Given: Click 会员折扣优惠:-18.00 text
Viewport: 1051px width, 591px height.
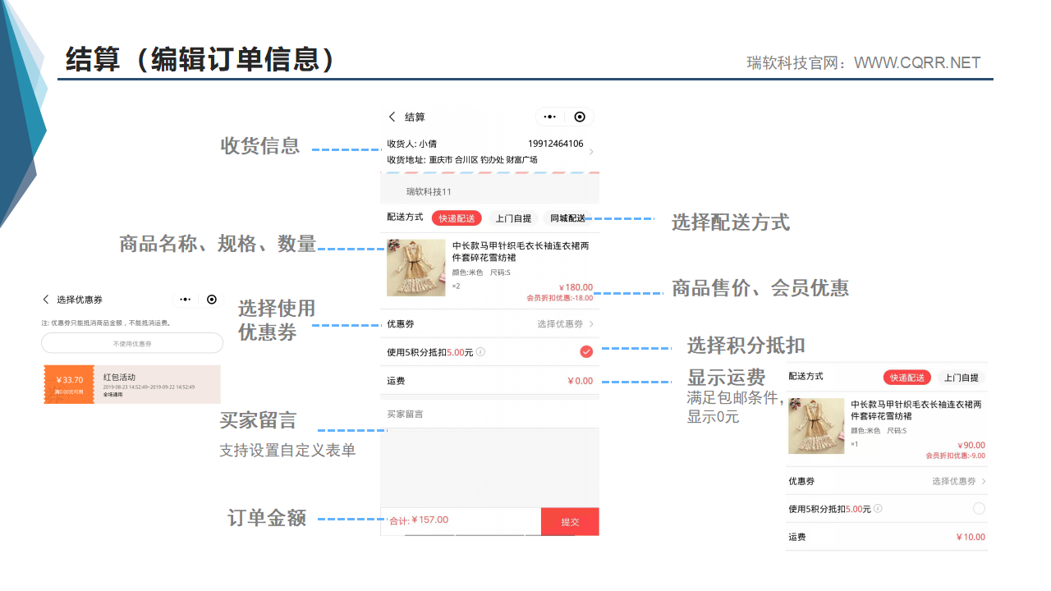Looking at the screenshot, I should 560,298.
